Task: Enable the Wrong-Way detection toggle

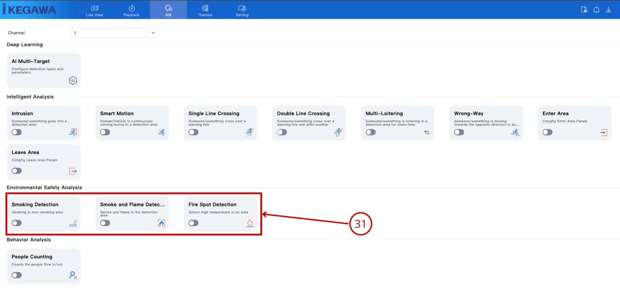Action: pos(459,132)
